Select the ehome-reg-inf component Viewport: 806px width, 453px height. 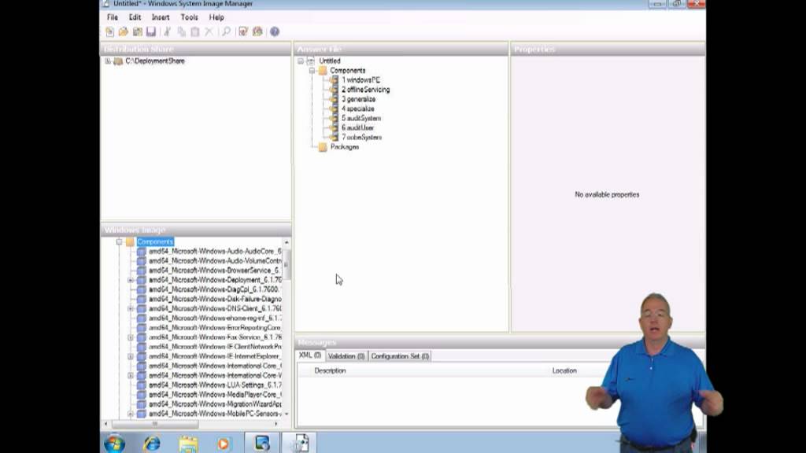(215, 319)
